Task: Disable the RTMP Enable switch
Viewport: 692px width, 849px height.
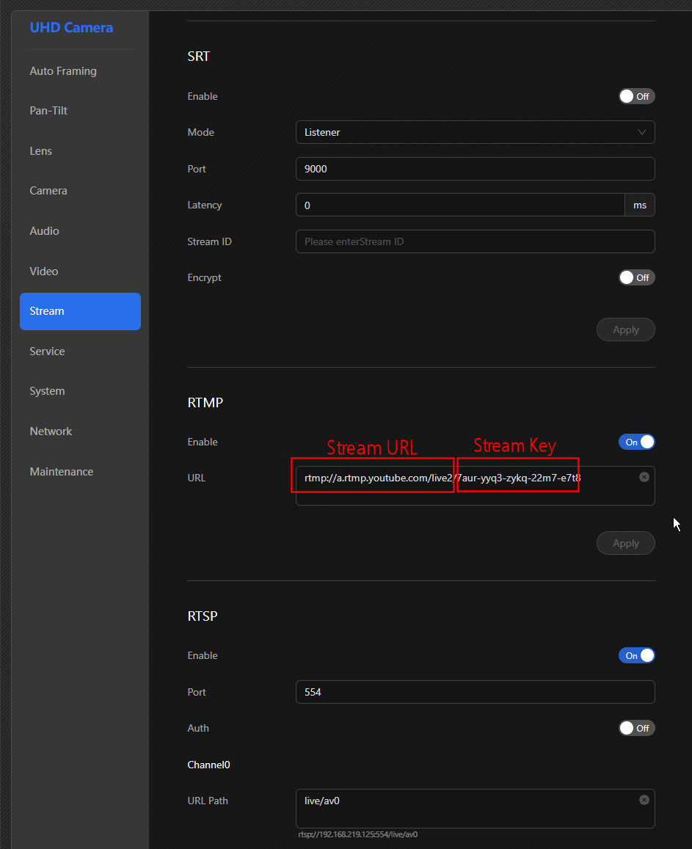Action: click(637, 442)
